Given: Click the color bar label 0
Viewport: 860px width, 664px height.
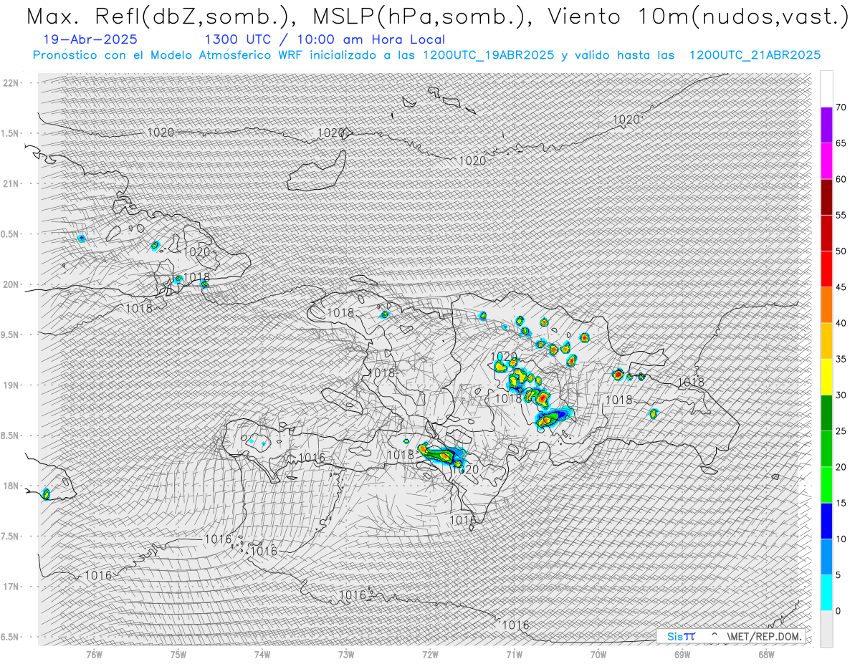Looking at the screenshot, I should (x=838, y=611).
